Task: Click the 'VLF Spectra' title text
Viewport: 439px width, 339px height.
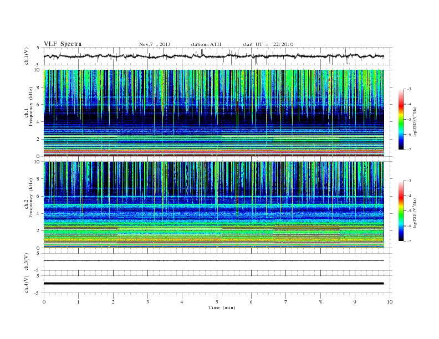Action: point(63,44)
